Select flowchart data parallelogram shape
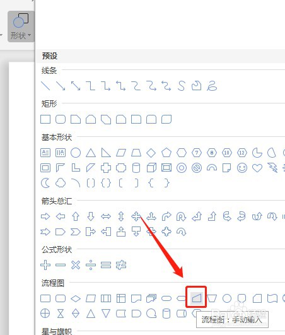This screenshot has width=285, height=335. pos(91,298)
